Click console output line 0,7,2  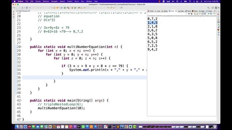152,19
